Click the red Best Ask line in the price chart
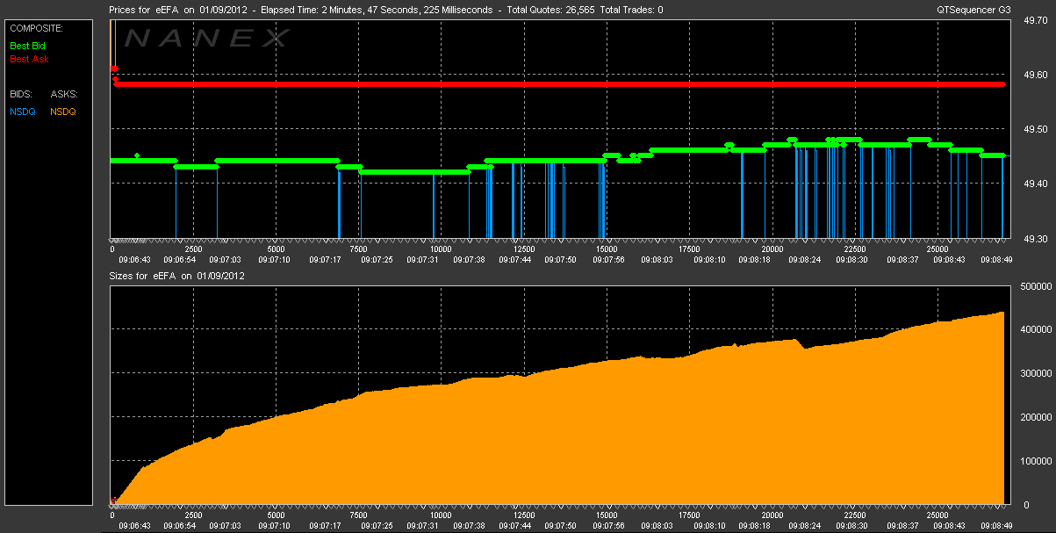Viewport: 1056px width, 533px height. [x=560, y=84]
